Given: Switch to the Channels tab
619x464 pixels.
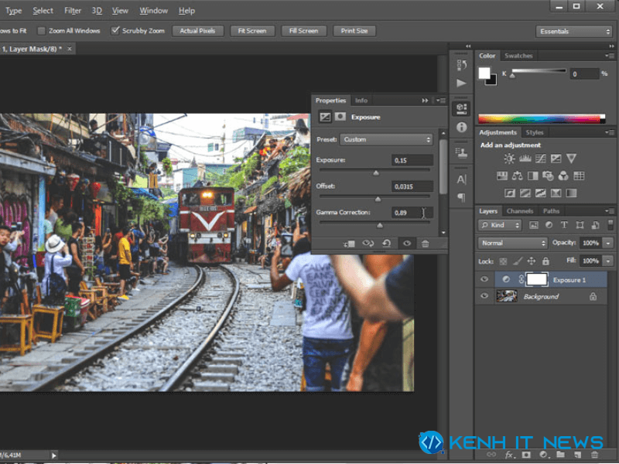Looking at the screenshot, I should tap(519, 211).
